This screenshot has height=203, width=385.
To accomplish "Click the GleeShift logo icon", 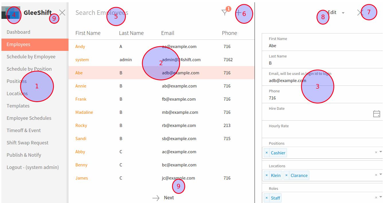I will click(x=11, y=13).
